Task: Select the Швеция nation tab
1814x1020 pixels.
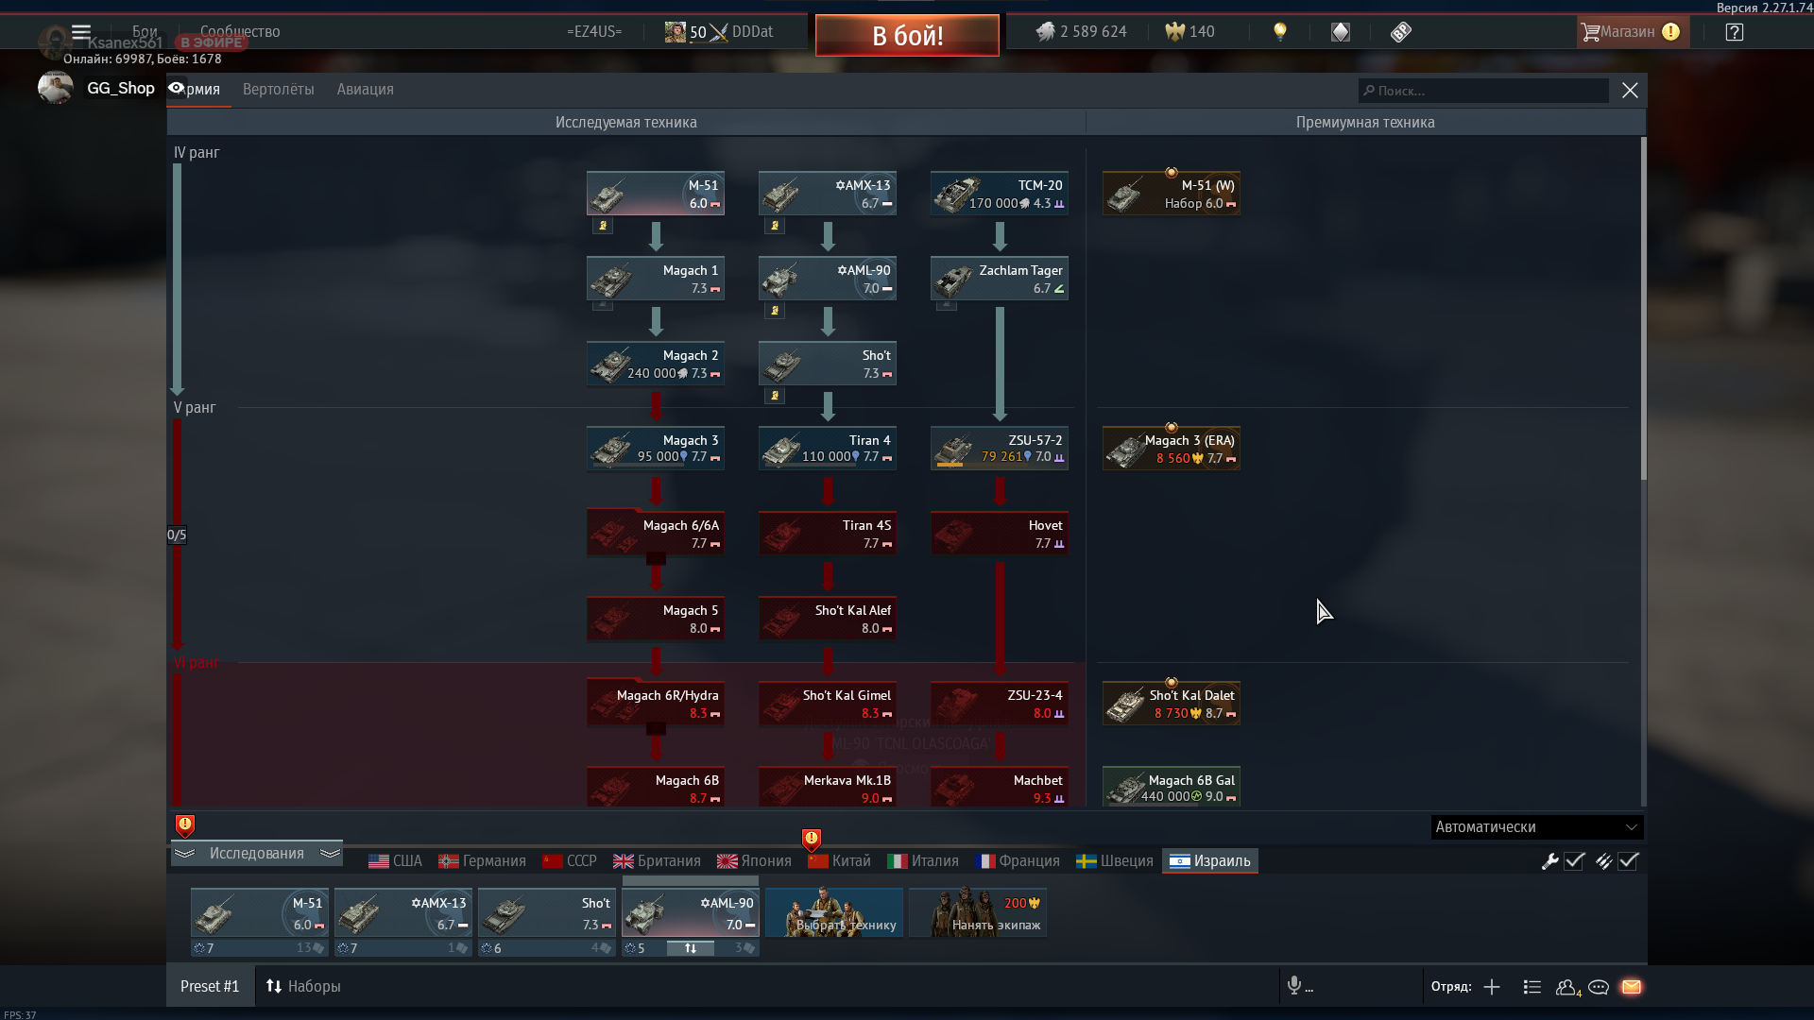Action: (x=1115, y=860)
